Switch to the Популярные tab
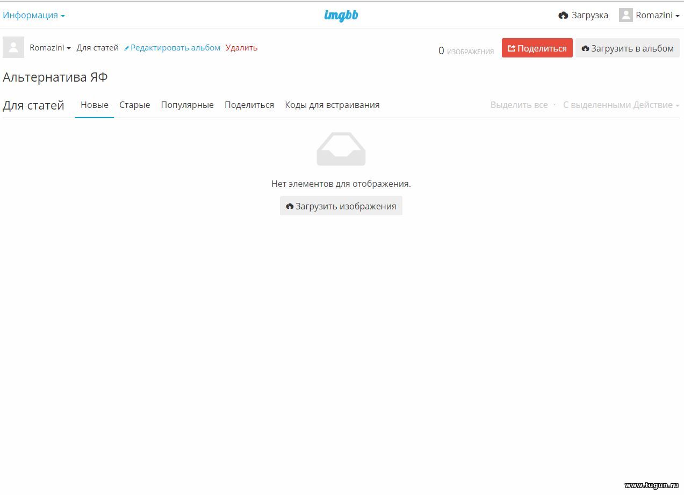Image resolution: width=684 pixels, height=495 pixels. click(x=187, y=105)
